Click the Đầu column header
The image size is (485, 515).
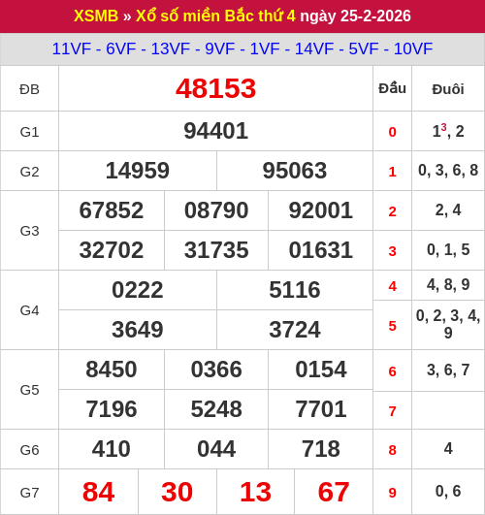click(392, 88)
